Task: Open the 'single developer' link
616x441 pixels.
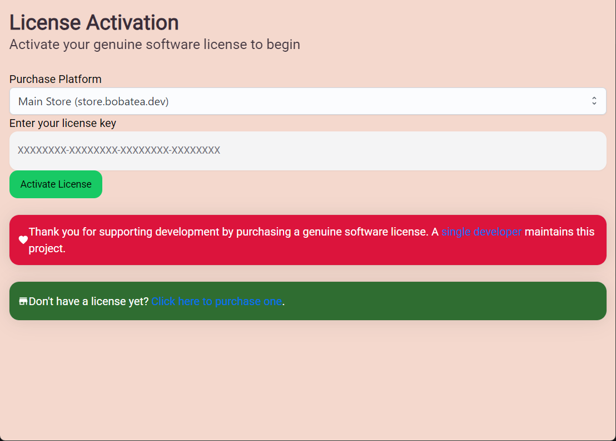Action: click(481, 232)
